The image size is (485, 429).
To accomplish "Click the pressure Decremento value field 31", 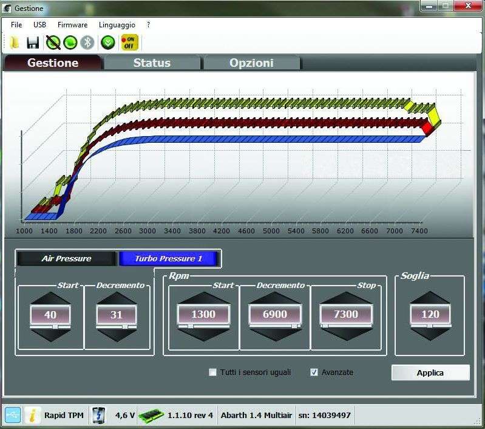I will (117, 315).
